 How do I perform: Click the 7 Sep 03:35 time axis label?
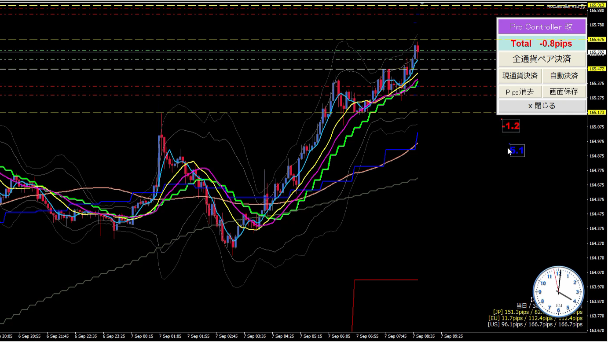click(x=255, y=336)
